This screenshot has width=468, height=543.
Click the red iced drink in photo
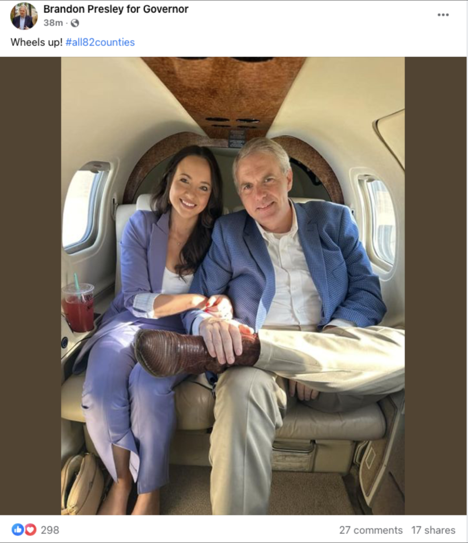[x=78, y=307]
